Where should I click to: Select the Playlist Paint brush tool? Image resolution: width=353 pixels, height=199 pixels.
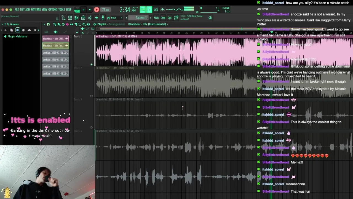point(59,24)
